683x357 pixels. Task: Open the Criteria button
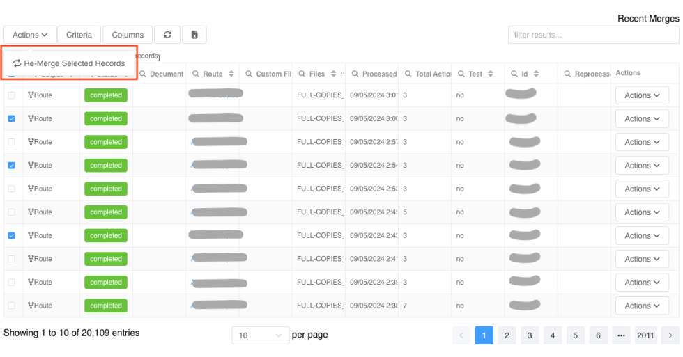[x=79, y=35]
